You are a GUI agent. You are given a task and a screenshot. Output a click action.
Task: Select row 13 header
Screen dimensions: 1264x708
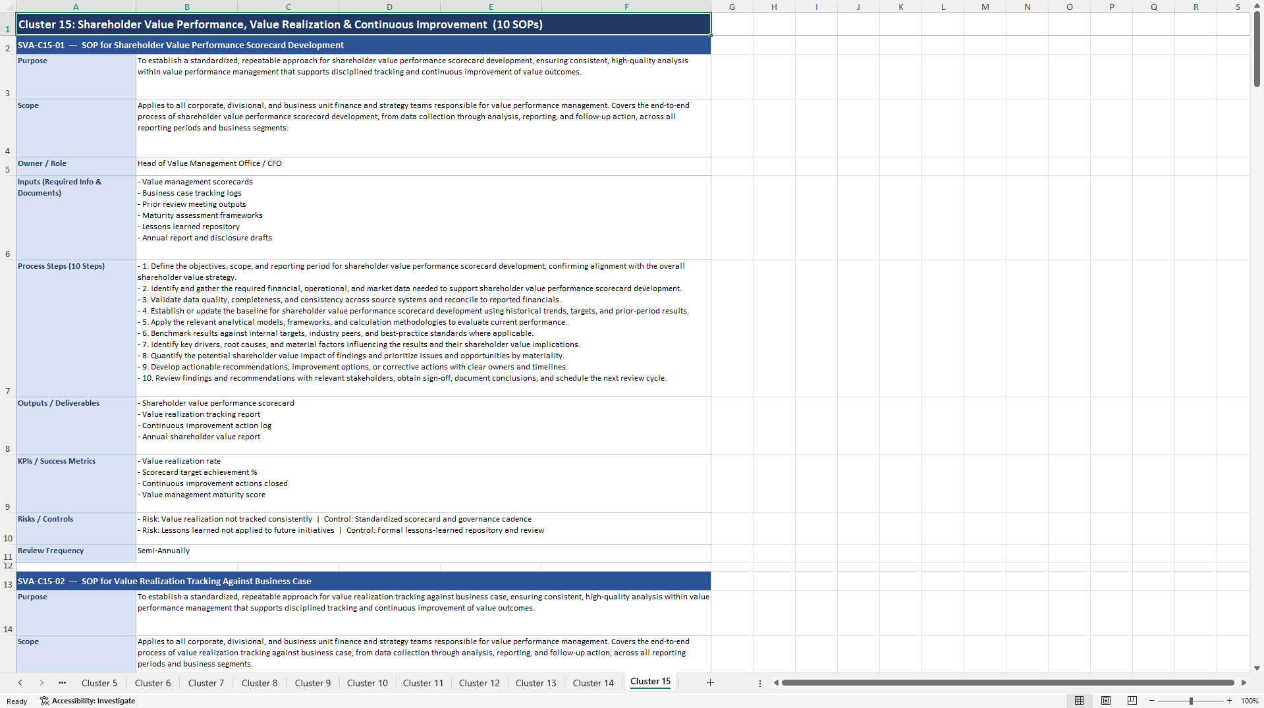point(8,581)
